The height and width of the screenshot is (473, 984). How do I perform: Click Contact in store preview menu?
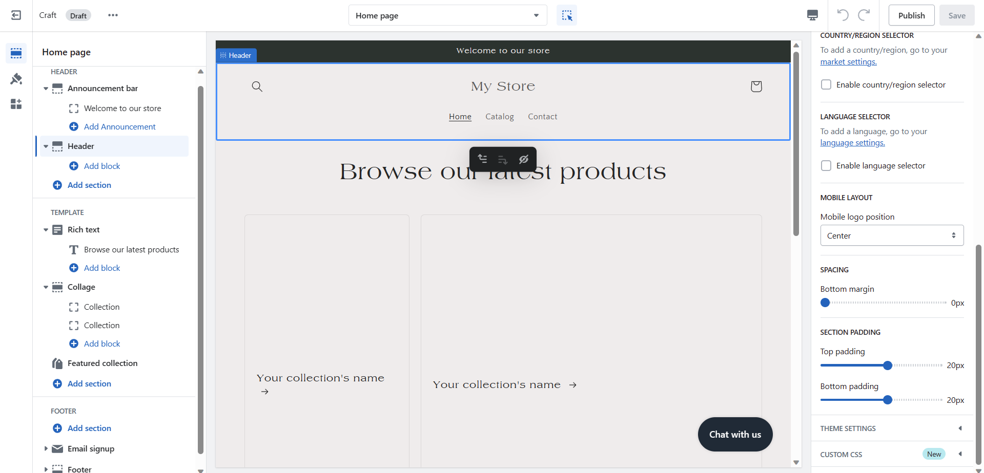click(543, 117)
